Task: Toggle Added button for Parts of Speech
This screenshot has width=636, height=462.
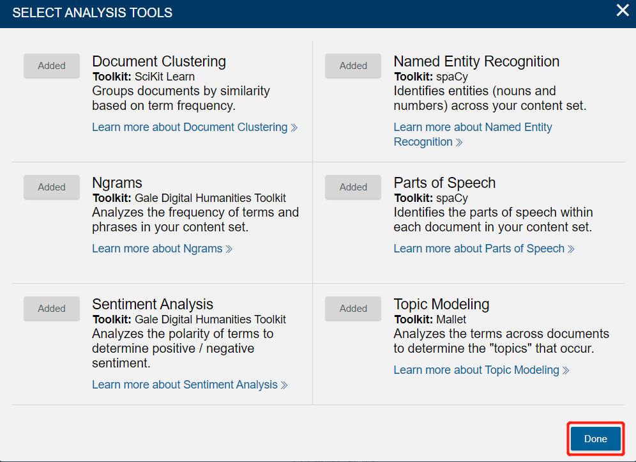Action: (353, 187)
